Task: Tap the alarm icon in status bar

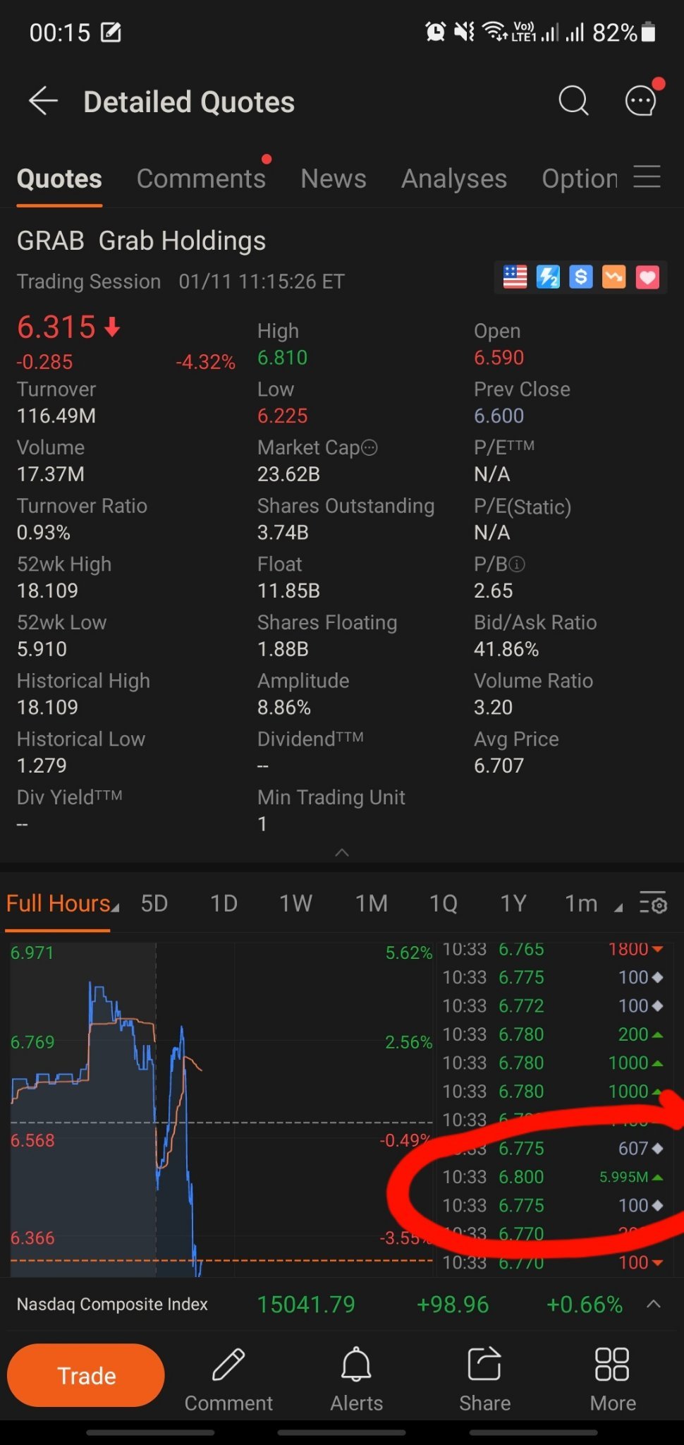Action: click(x=435, y=32)
